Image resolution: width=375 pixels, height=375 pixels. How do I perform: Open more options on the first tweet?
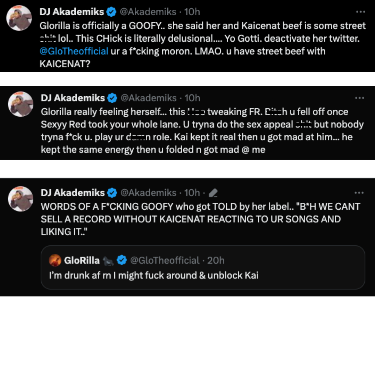pos(360,12)
